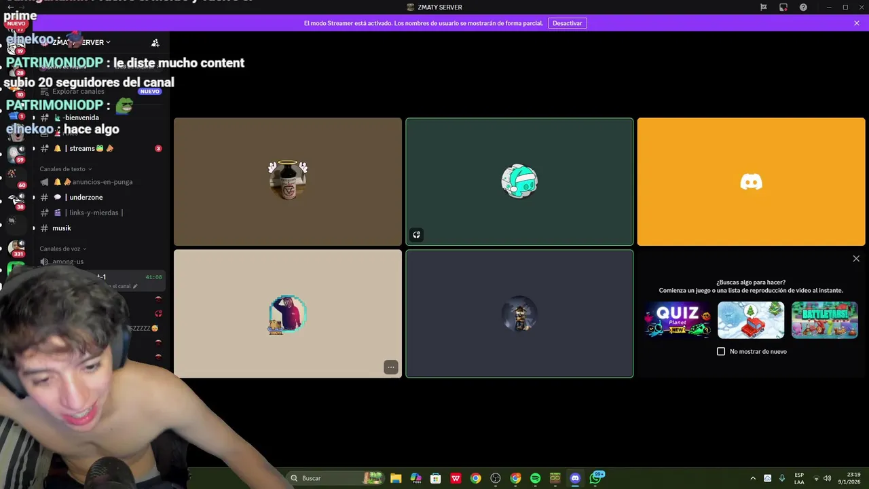Open the ESP LAA language switcher
This screenshot has width=869, height=489.
point(799,478)
